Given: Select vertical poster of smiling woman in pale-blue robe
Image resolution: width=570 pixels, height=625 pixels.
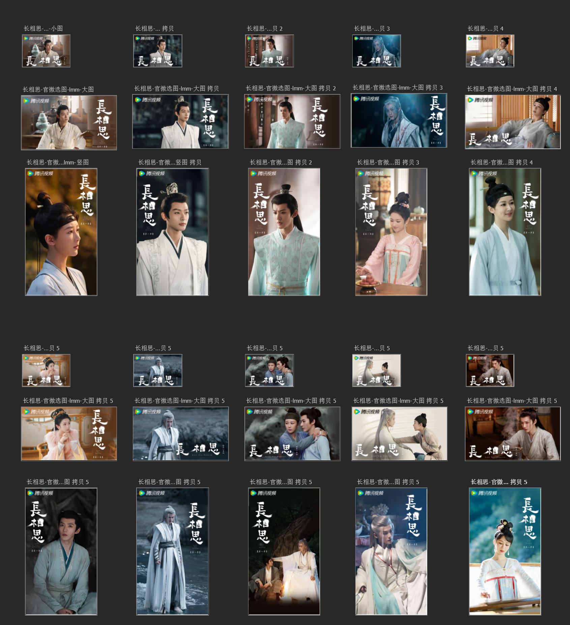Looking at the screenshot, I should (x=505, y=232).
